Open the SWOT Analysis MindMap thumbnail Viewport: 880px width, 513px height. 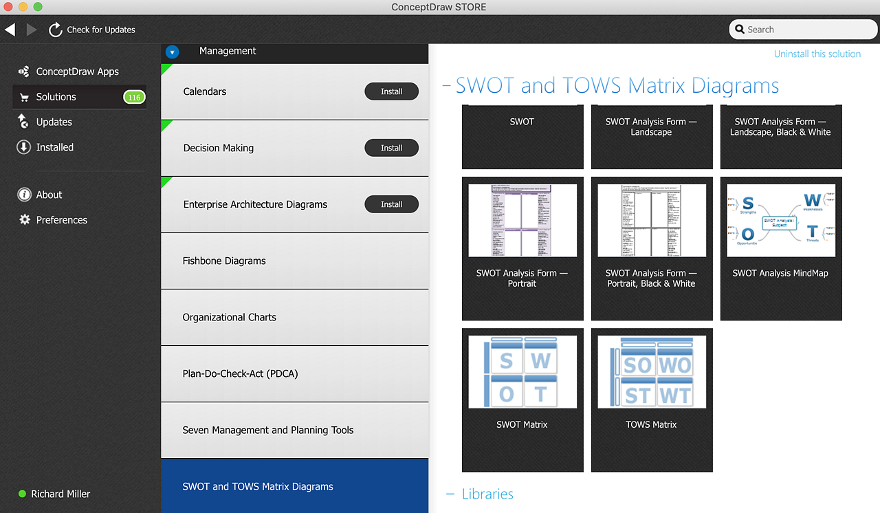click(x=781, y=220)
